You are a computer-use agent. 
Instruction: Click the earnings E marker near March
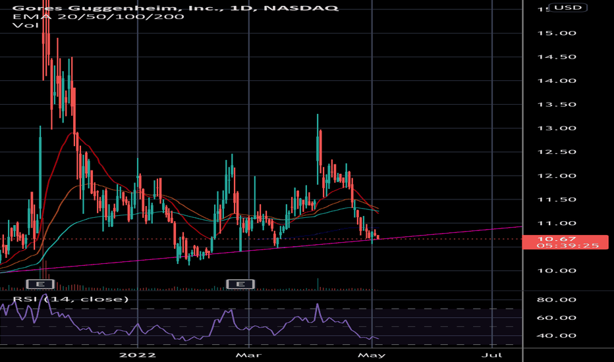pyautogui.click(x=240, y=284)
